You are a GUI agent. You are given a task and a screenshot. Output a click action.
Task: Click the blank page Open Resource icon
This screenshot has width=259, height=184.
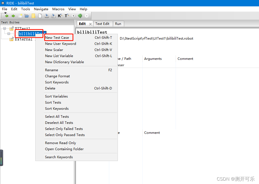(40, 16)
